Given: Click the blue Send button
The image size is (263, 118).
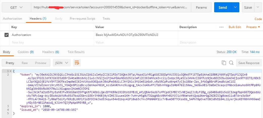Looking at the screenshot, I should tap(223, 8).
